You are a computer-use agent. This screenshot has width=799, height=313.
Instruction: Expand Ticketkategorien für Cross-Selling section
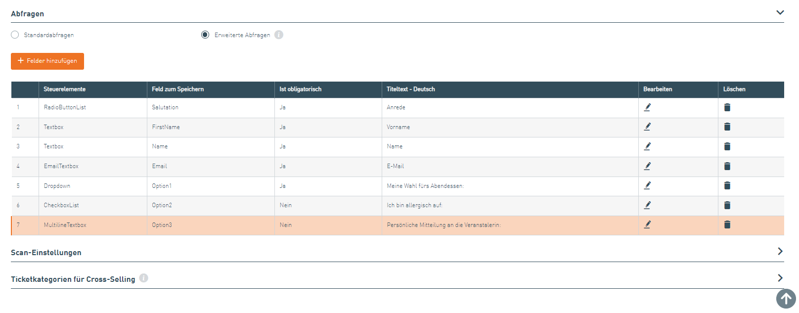pyautogui.click(x=780, y=278)
